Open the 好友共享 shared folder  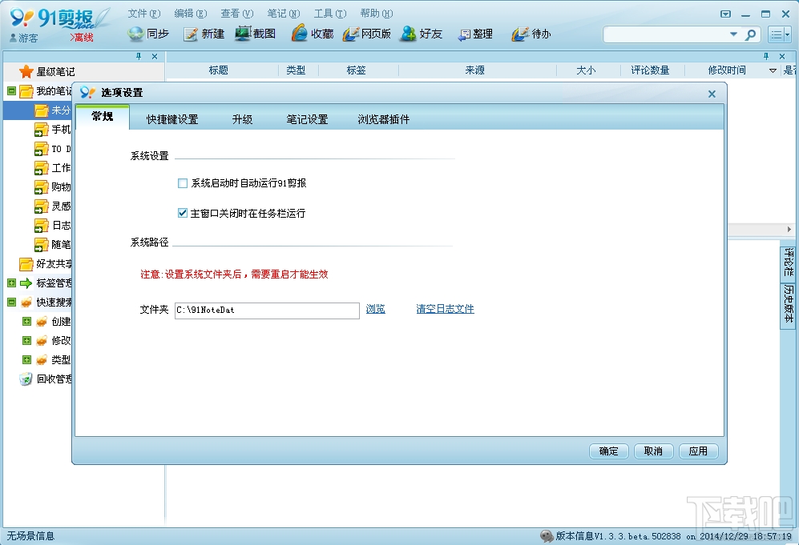point(46,263)
